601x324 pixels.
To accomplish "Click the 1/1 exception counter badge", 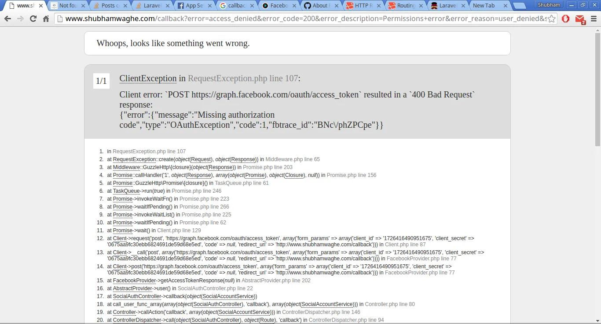I will click(101, 81).
